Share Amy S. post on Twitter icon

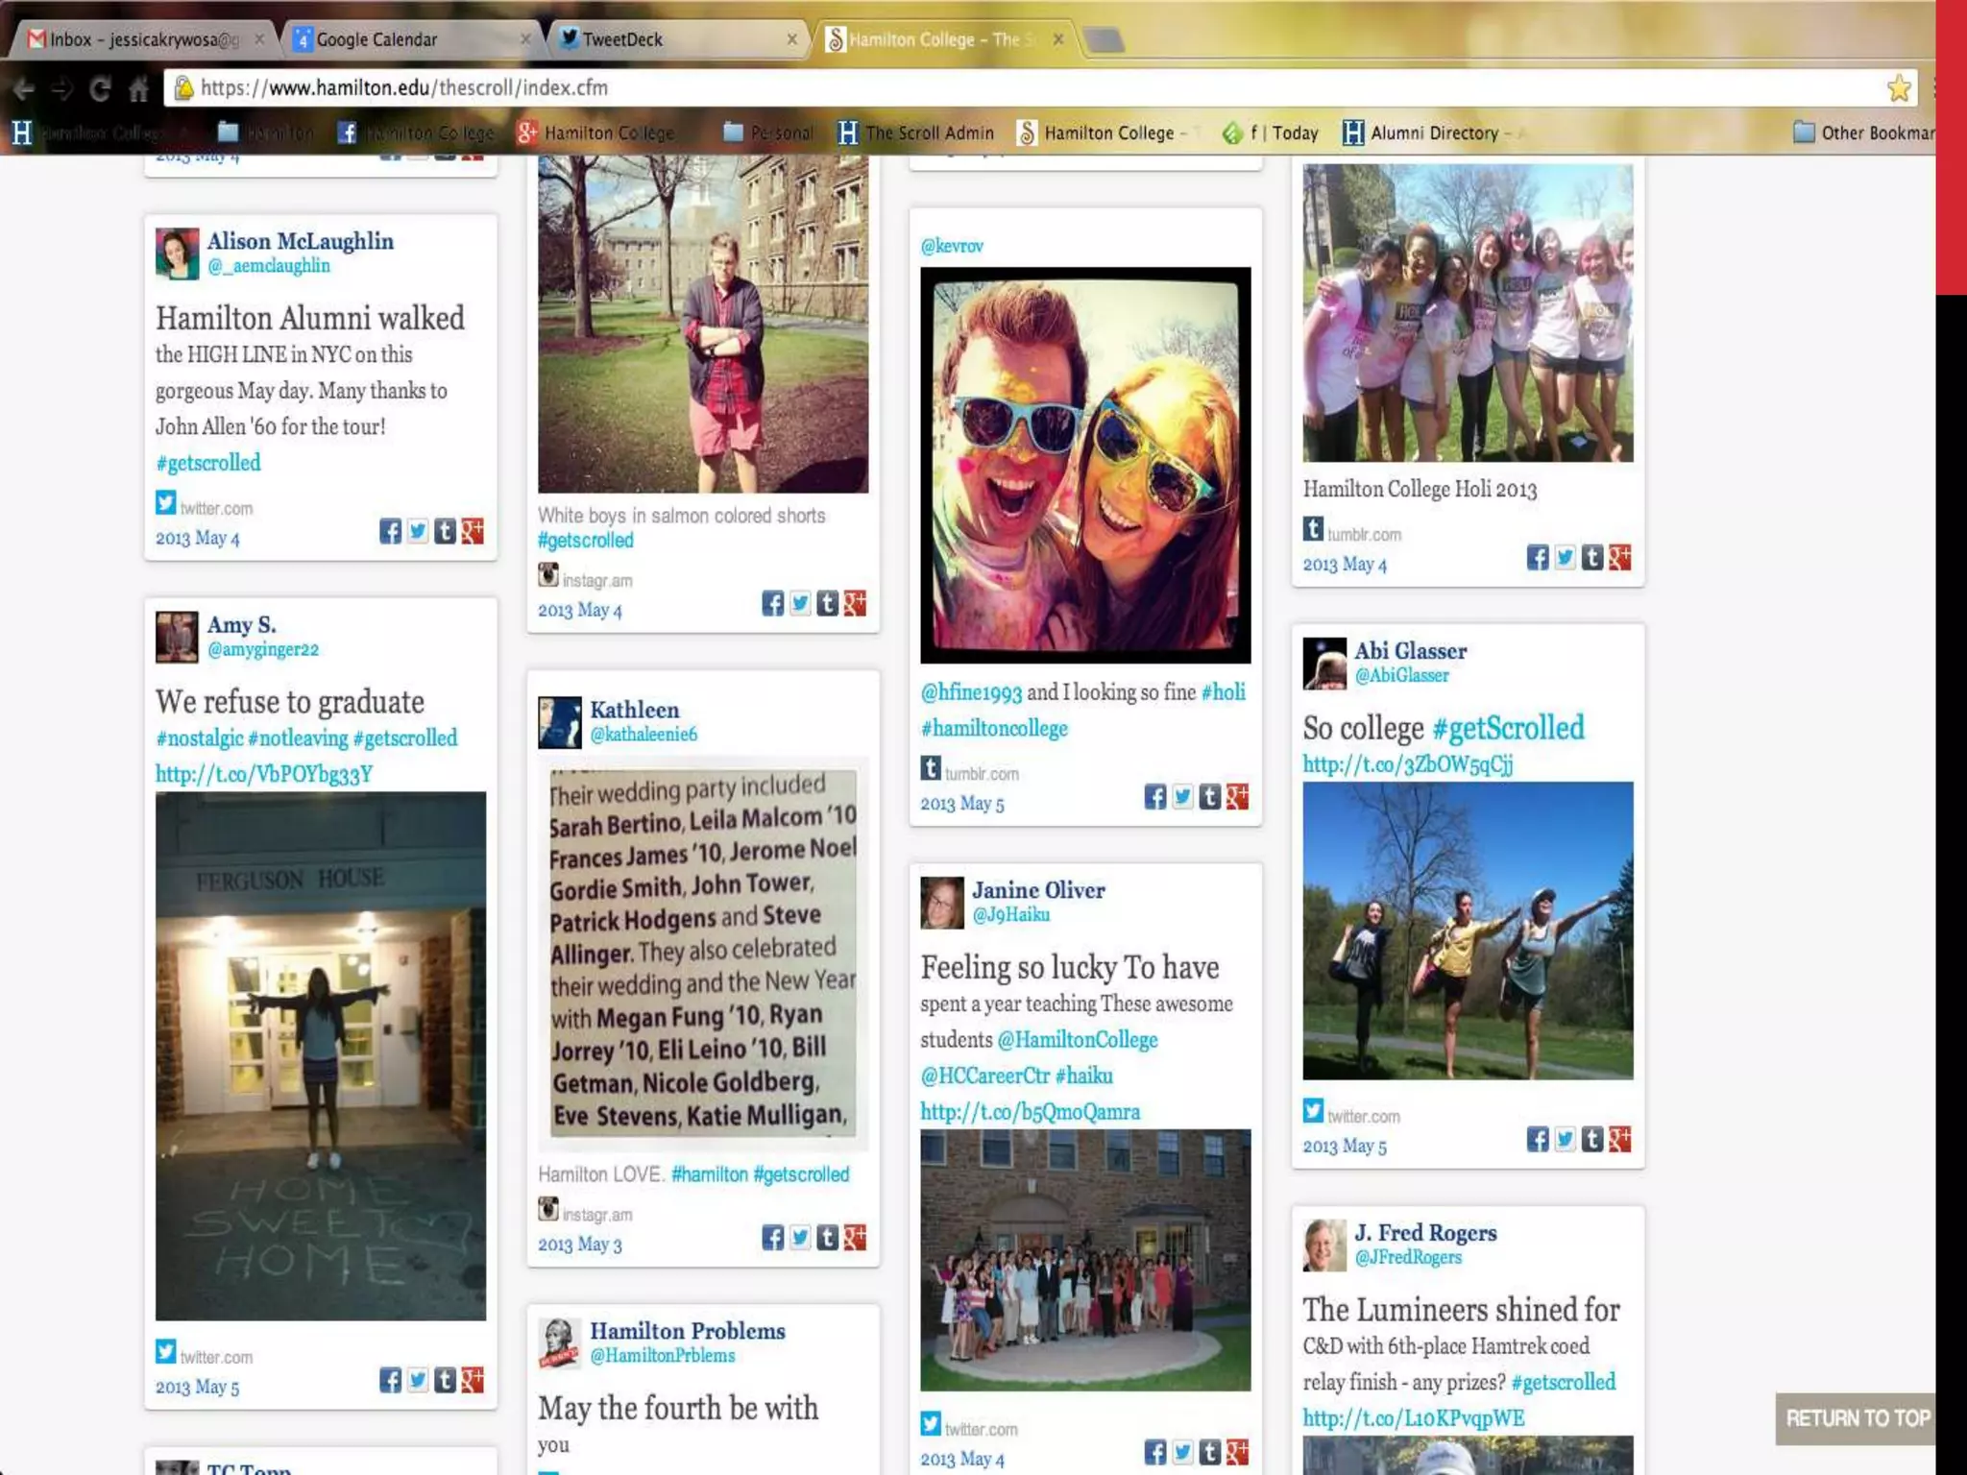coord(418,1380)
